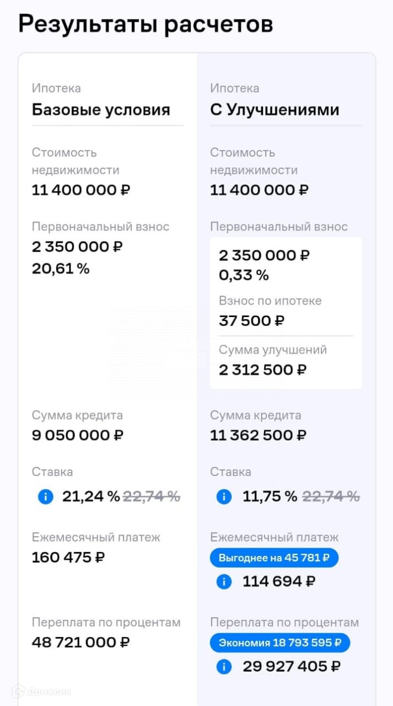The height and width of the screenshot is (706, 393).
Task: Select the "Базовые условия" mortgage column
Action: point(101,109)
